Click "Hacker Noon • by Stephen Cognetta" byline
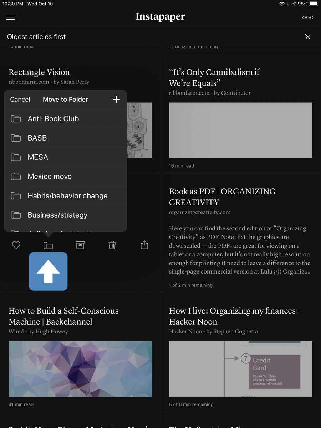 [x=213, y=332]
